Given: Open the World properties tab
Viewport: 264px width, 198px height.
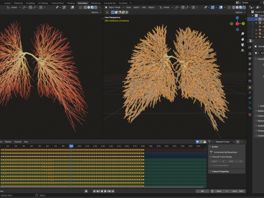Looking at the screenshot, I should coord(250,74).
